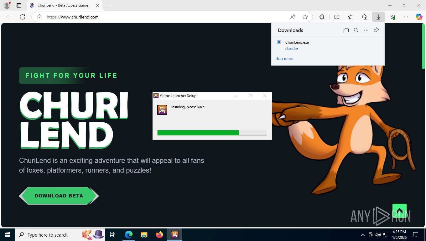
Task: Click ChuriLend.exe in downloads list
Action: click(x=297, y=42)
